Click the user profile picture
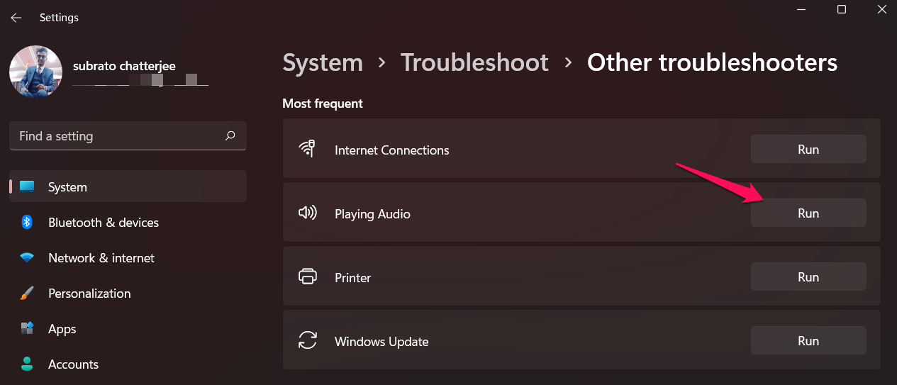Screen dimensions: 897x385 click(x=35, y=72)
